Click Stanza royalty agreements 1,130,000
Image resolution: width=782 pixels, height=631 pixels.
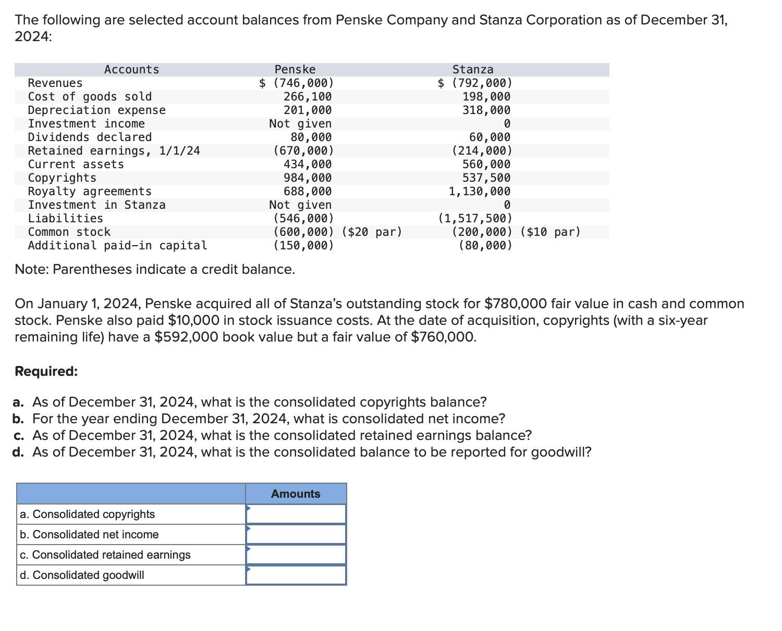click(480, 191)
